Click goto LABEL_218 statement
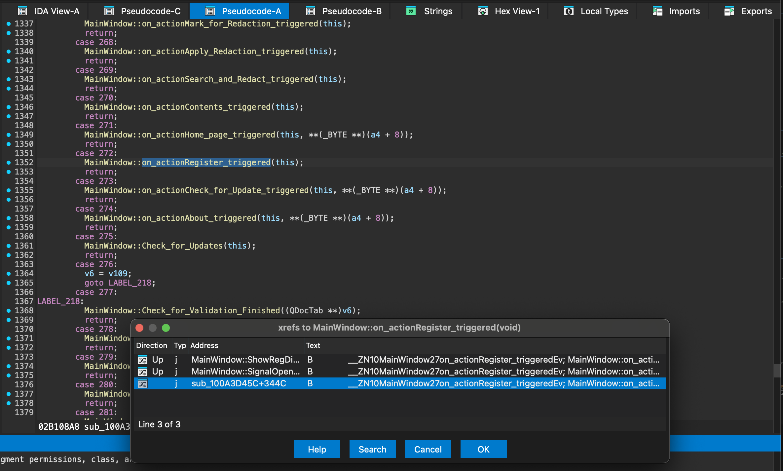 120,283
